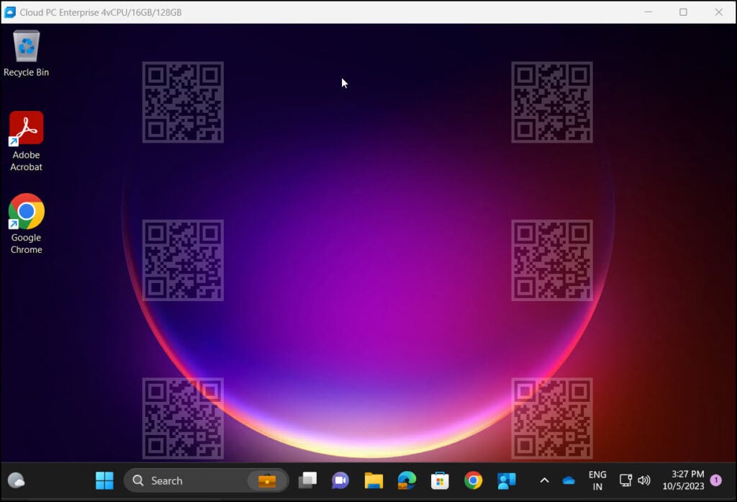737x502 pixels.
Task: Select the Google Chrome desktop shortcut
Action: pos(27,224)
